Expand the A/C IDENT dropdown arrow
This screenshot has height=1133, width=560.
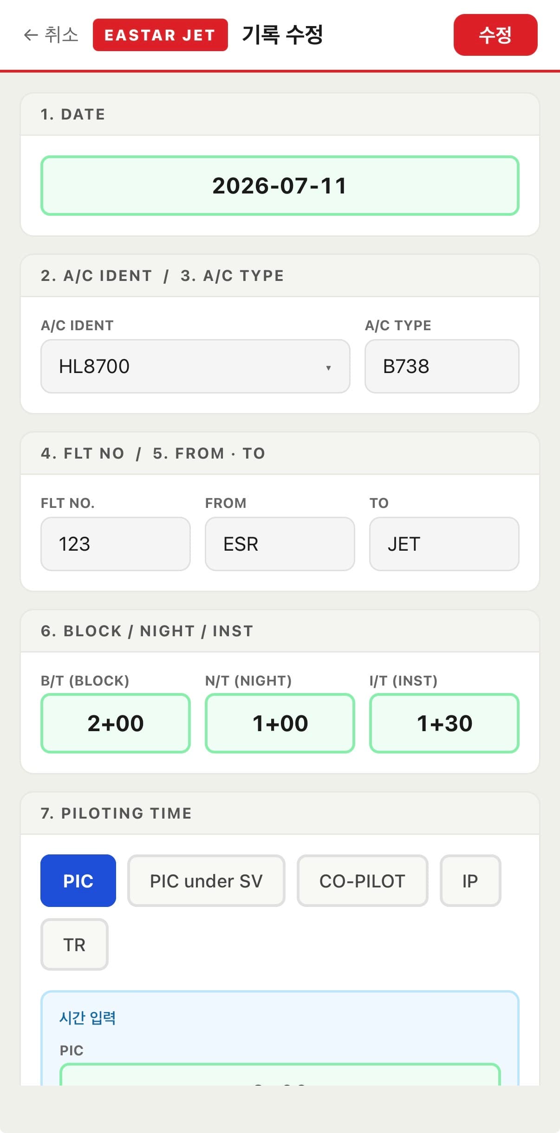tap(328, 367)
